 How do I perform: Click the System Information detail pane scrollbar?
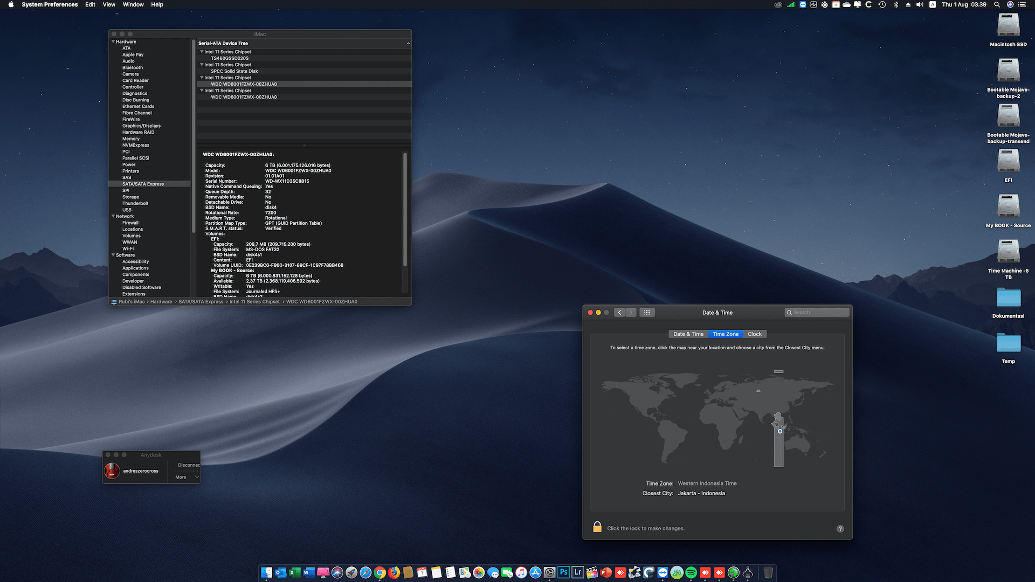[405, 210]
